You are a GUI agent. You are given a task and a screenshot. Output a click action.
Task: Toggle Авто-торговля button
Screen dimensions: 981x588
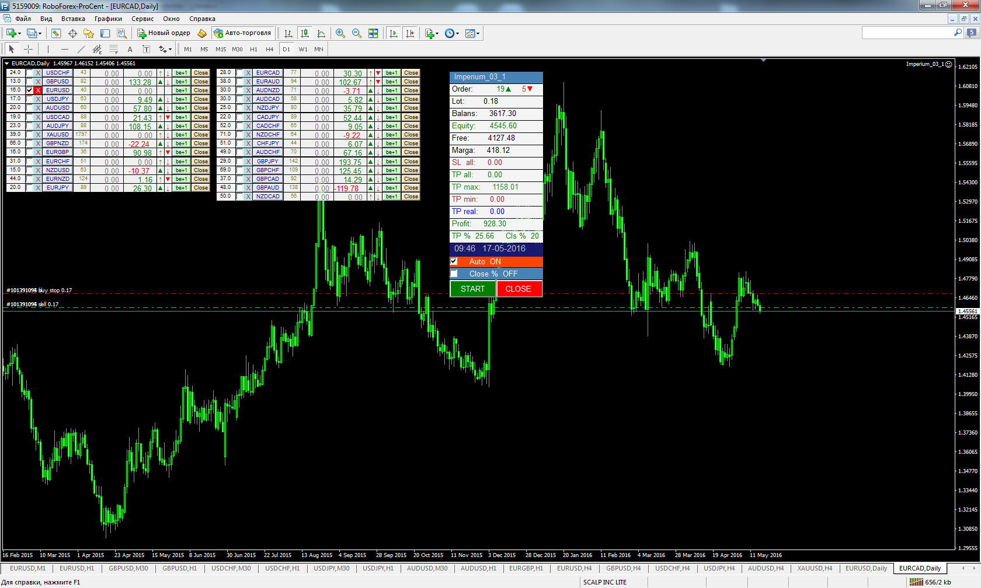pyautogui.click(x=242, y=33)
